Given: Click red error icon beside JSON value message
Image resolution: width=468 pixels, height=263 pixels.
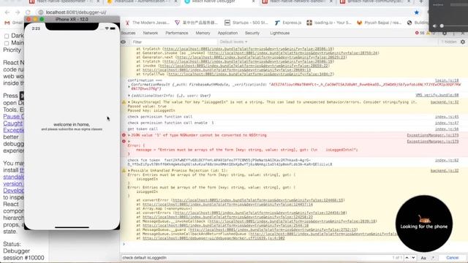Looking at the screenshot, I should [124, 135].
